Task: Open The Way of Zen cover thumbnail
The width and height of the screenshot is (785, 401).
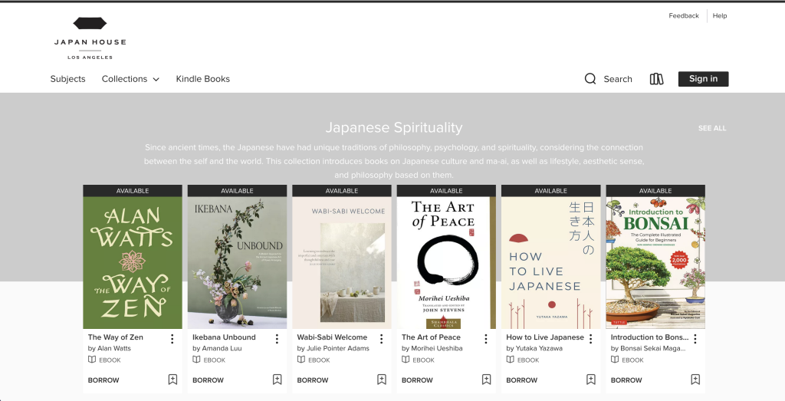Action: 133,262
